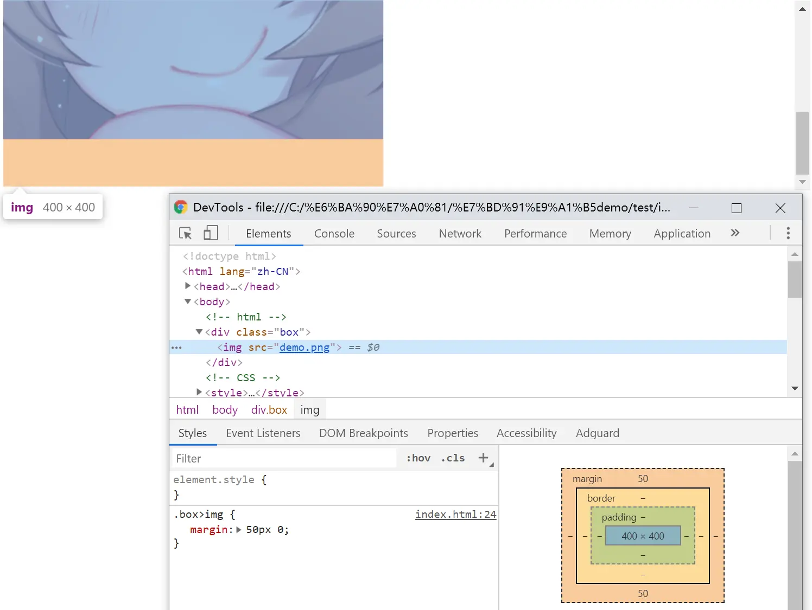Select the html comment node
812x610 pixels.
tap(246, 317)
